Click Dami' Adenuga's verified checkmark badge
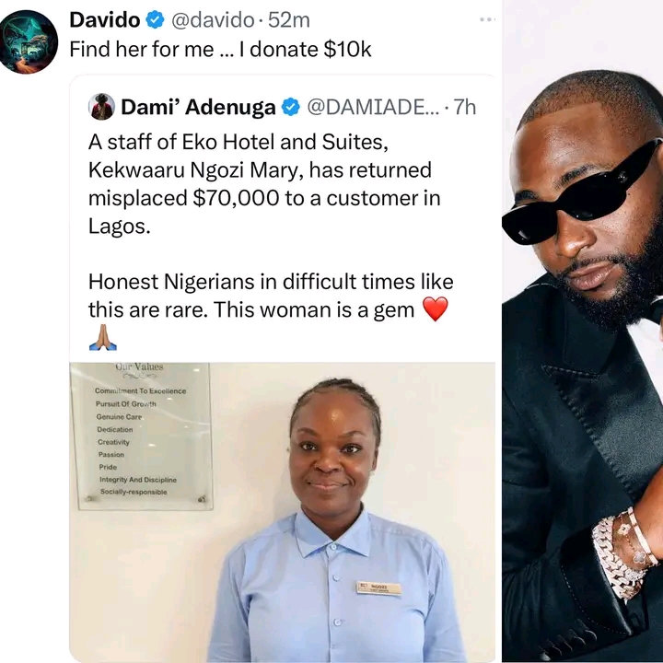The height and width of the screenshot is (663, 663). (x=290, y=107)
